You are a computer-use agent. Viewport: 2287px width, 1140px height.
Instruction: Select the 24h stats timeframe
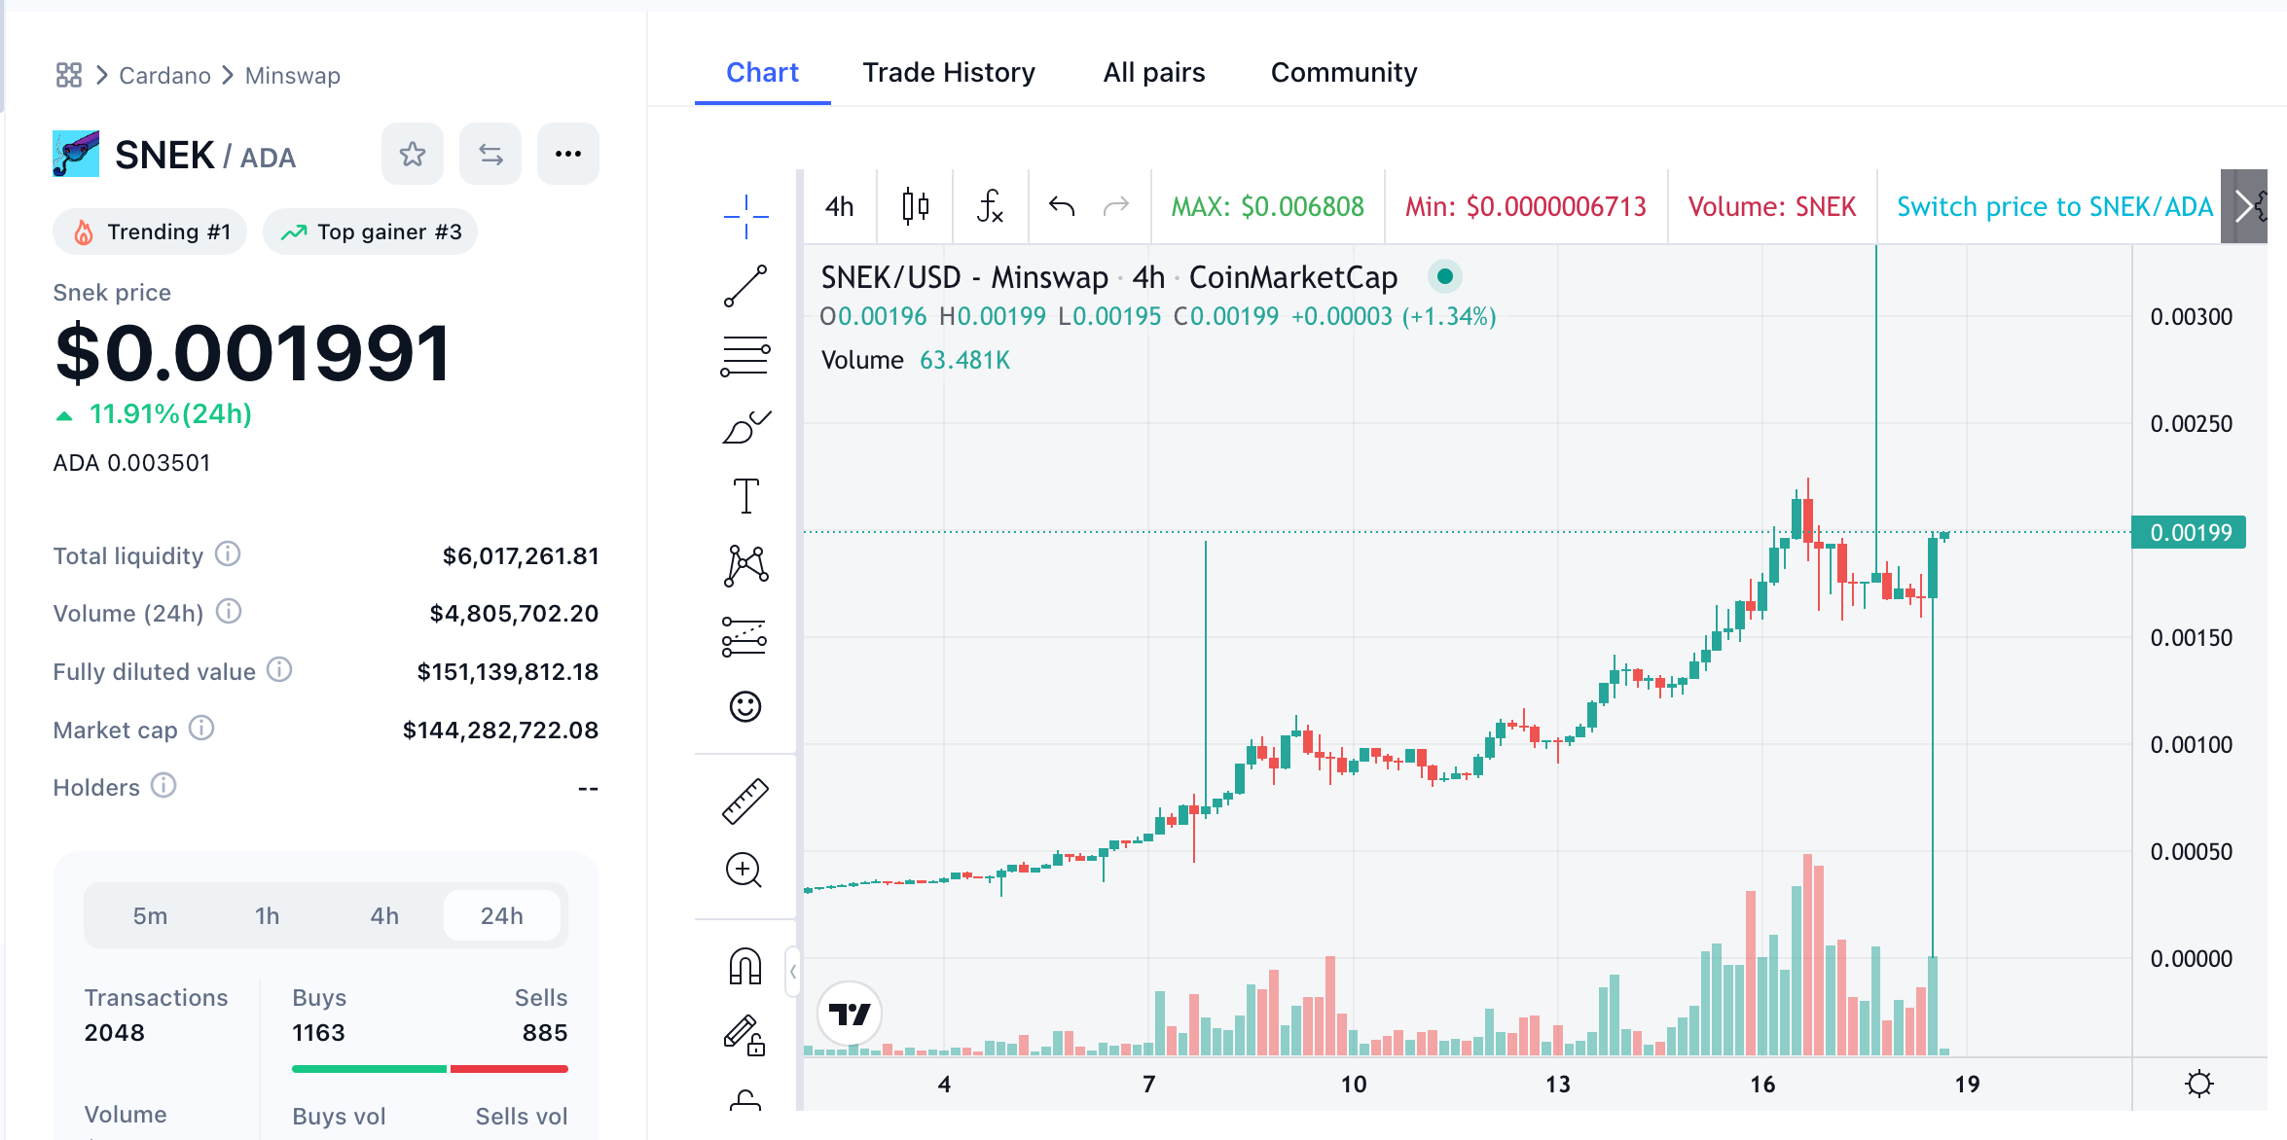(502, 915)
